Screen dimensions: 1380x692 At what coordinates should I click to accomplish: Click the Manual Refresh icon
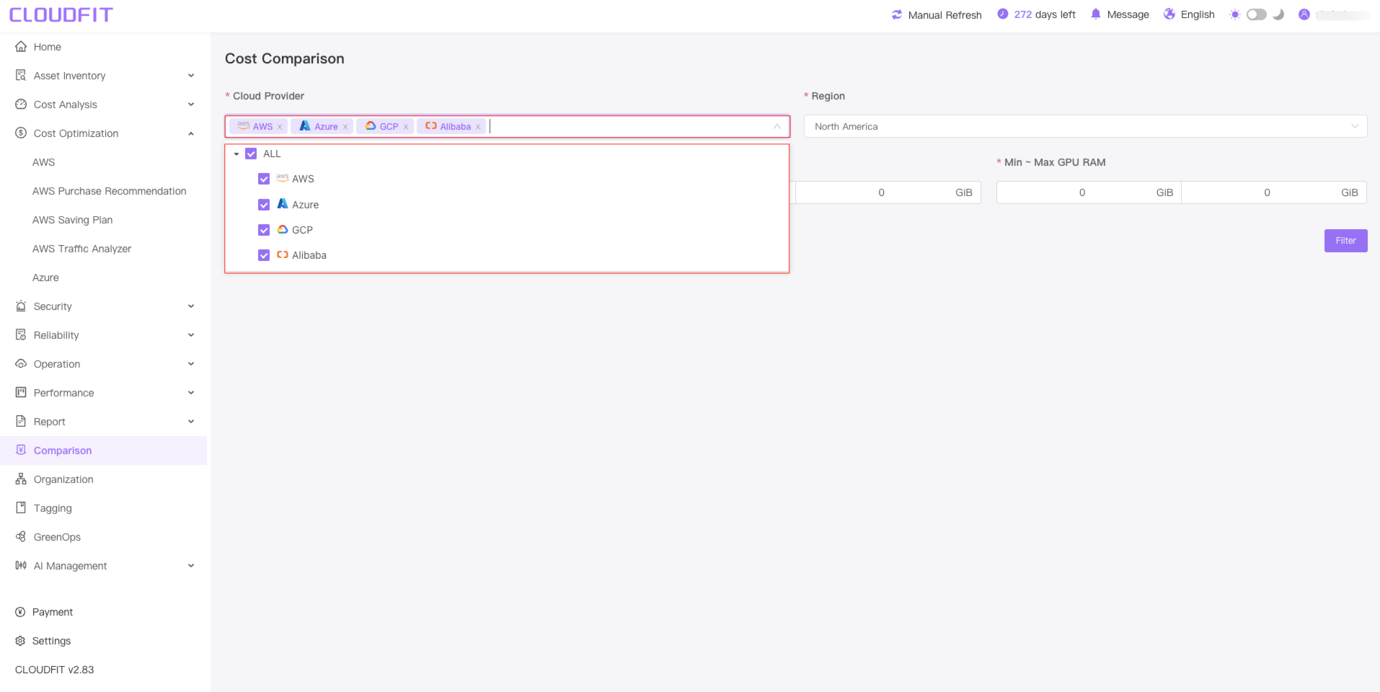pyautogui.click(x=897, y=14)
